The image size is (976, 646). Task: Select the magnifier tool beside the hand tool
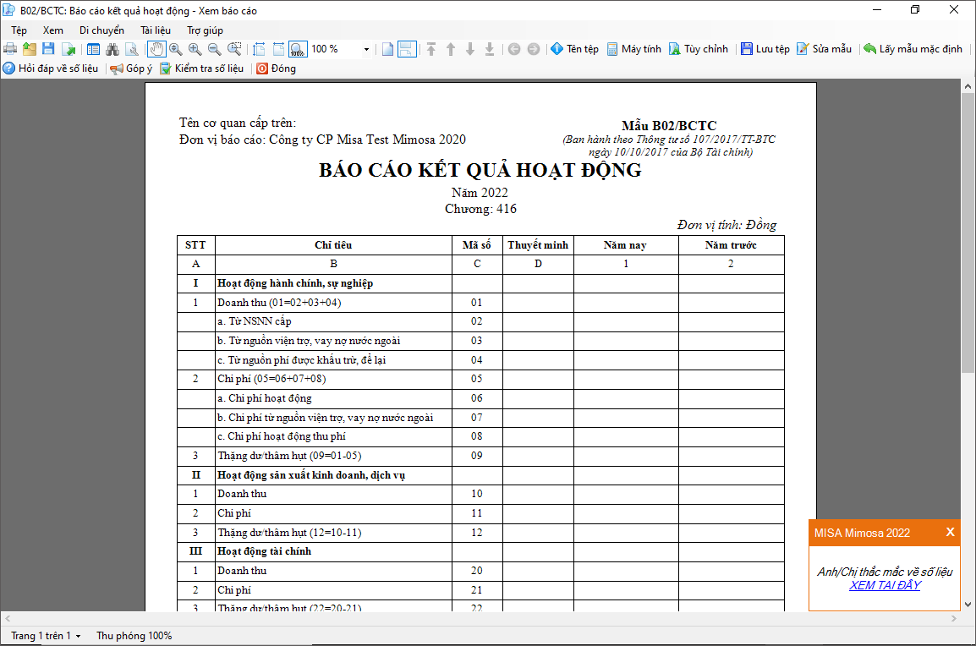(x=176, y=49)
